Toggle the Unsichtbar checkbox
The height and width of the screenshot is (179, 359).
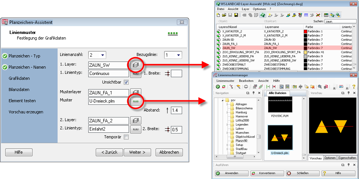pyautogui.click(x=126, y=82)
